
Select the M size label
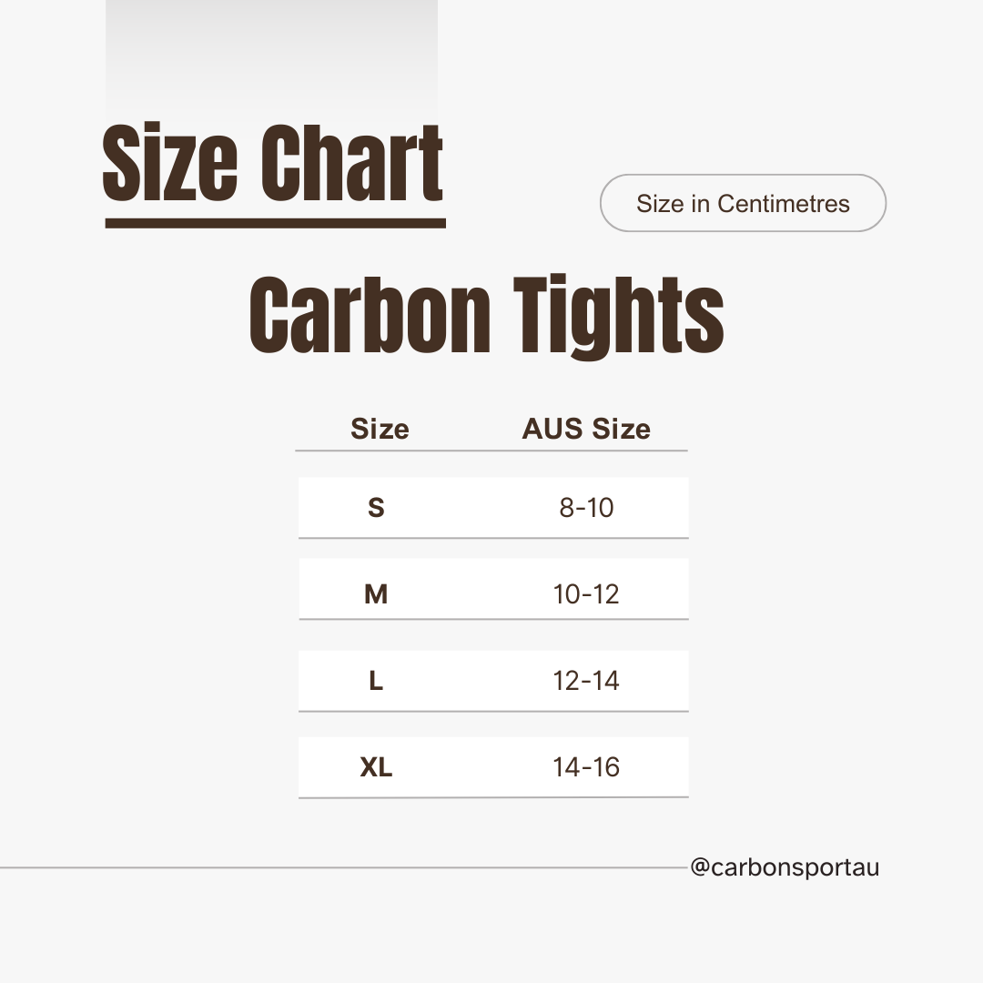376,594
